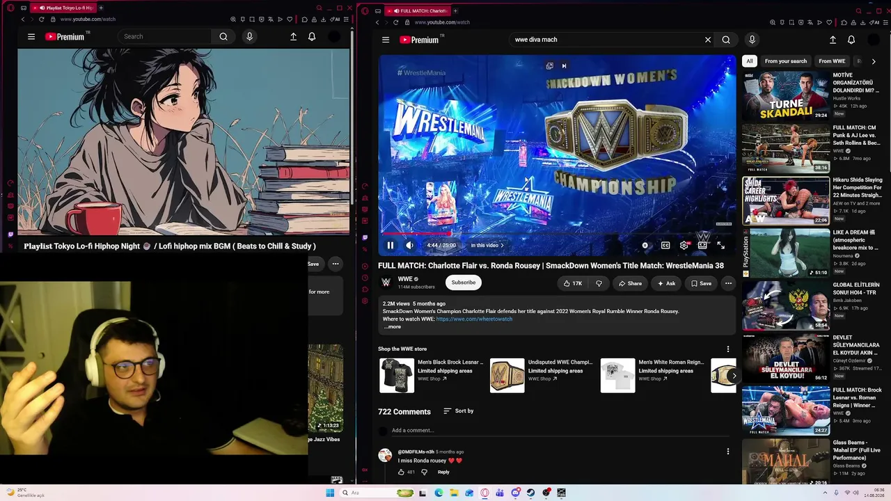
Task: Like the 'I miss Ronda rousey' comment
Action: 401,472
